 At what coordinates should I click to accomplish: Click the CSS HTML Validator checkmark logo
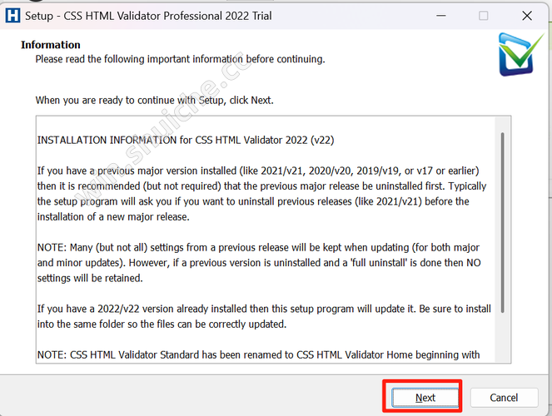pos(521,54)
